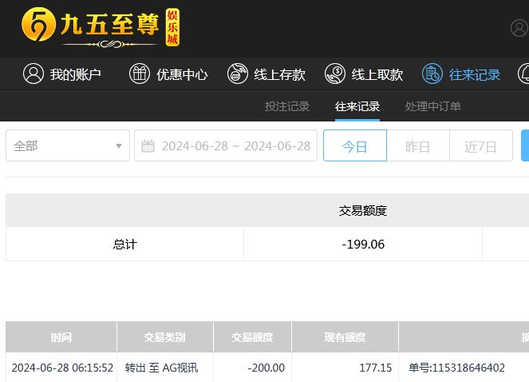Click the calendar icon in date field
Viewport: 529px width, 382px height.
tap(148, 146)
